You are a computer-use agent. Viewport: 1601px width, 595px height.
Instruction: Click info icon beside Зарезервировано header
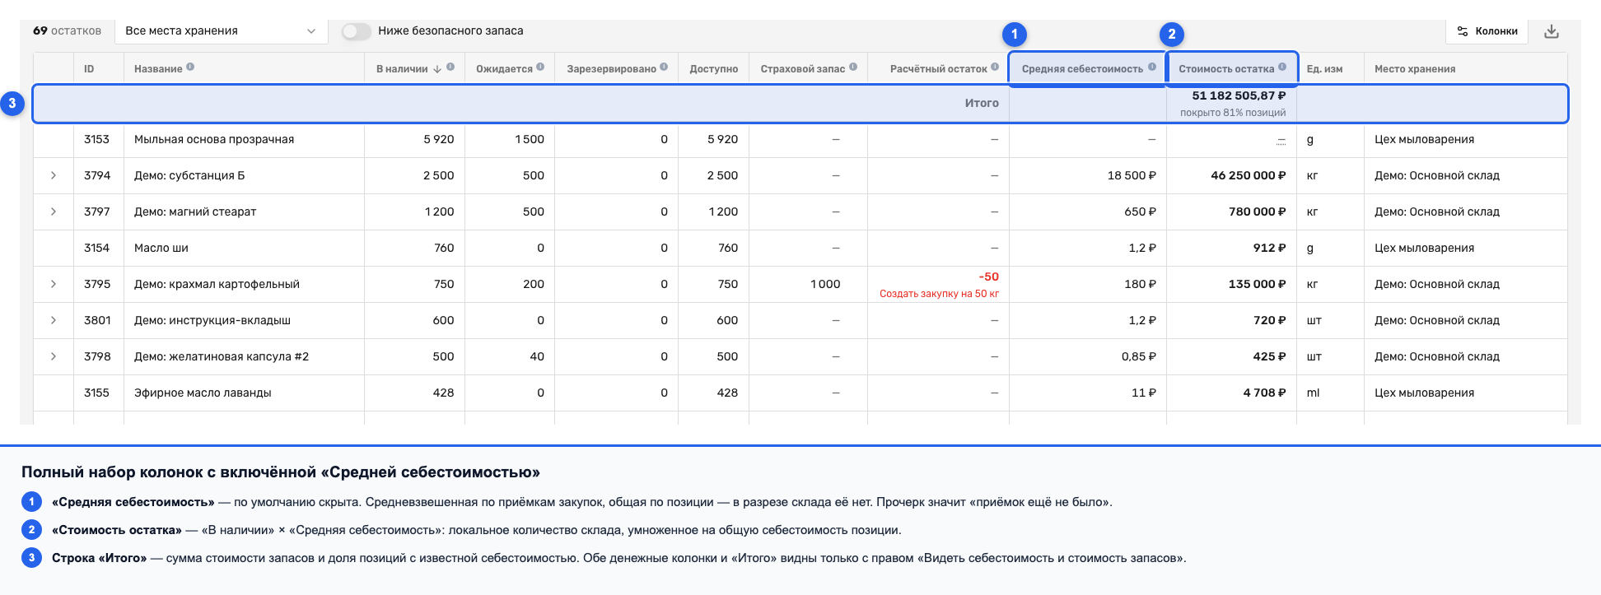click(664, 67)
